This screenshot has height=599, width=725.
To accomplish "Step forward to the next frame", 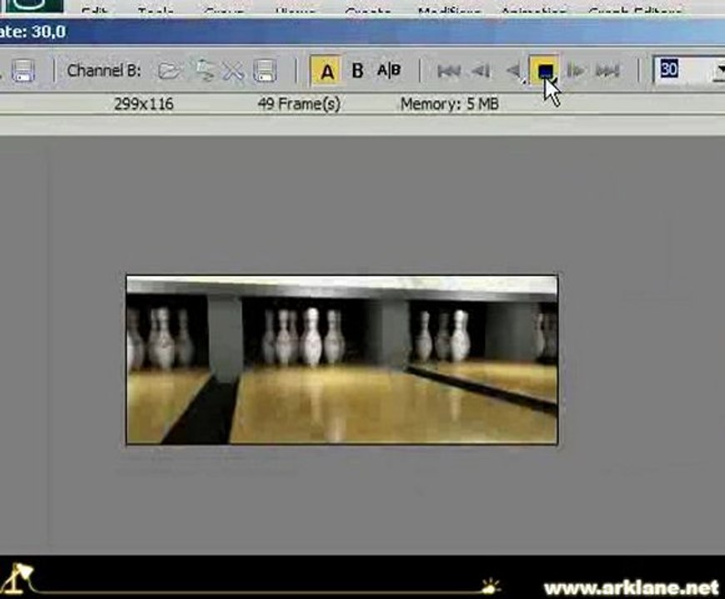I will pyautogui.click(x=575, y=71).
